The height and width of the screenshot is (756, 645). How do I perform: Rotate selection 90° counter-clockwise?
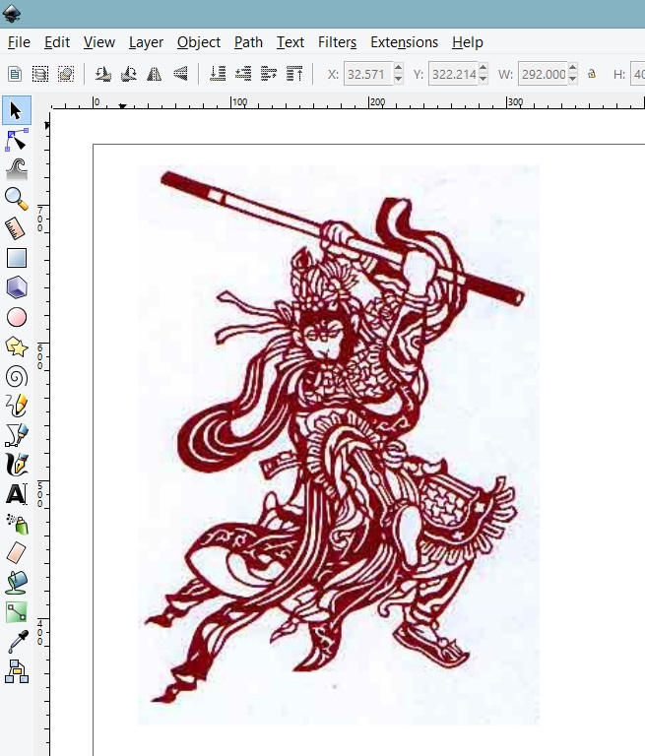click(x=102, y=74)
